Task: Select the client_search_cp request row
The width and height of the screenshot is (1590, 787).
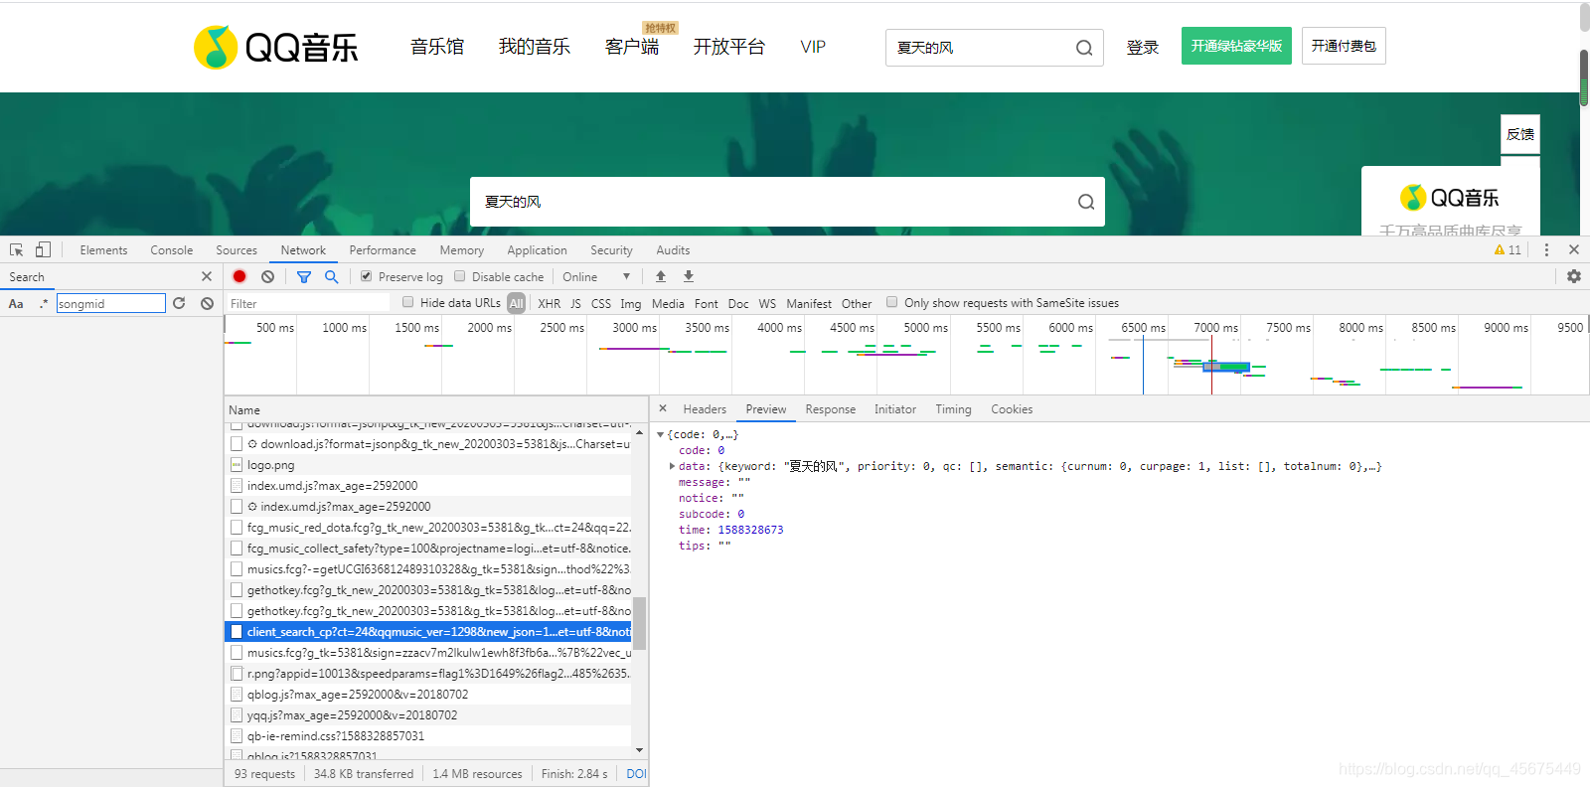Action: click(427, 631)
